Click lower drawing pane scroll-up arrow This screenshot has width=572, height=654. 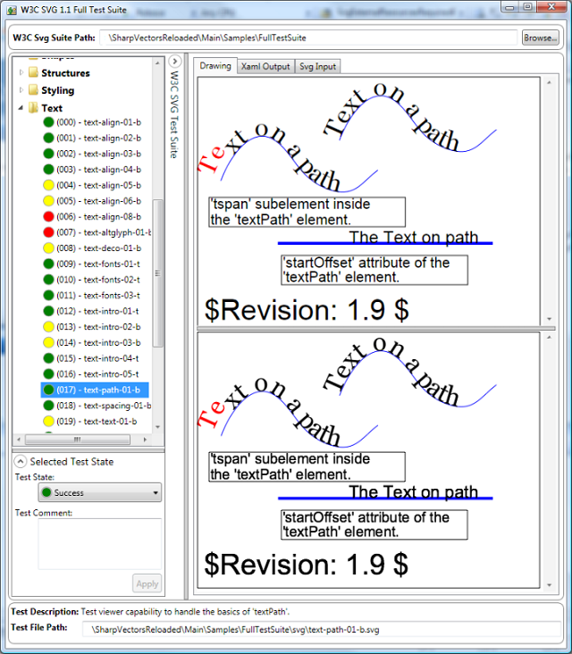click(x=549, y=337)
